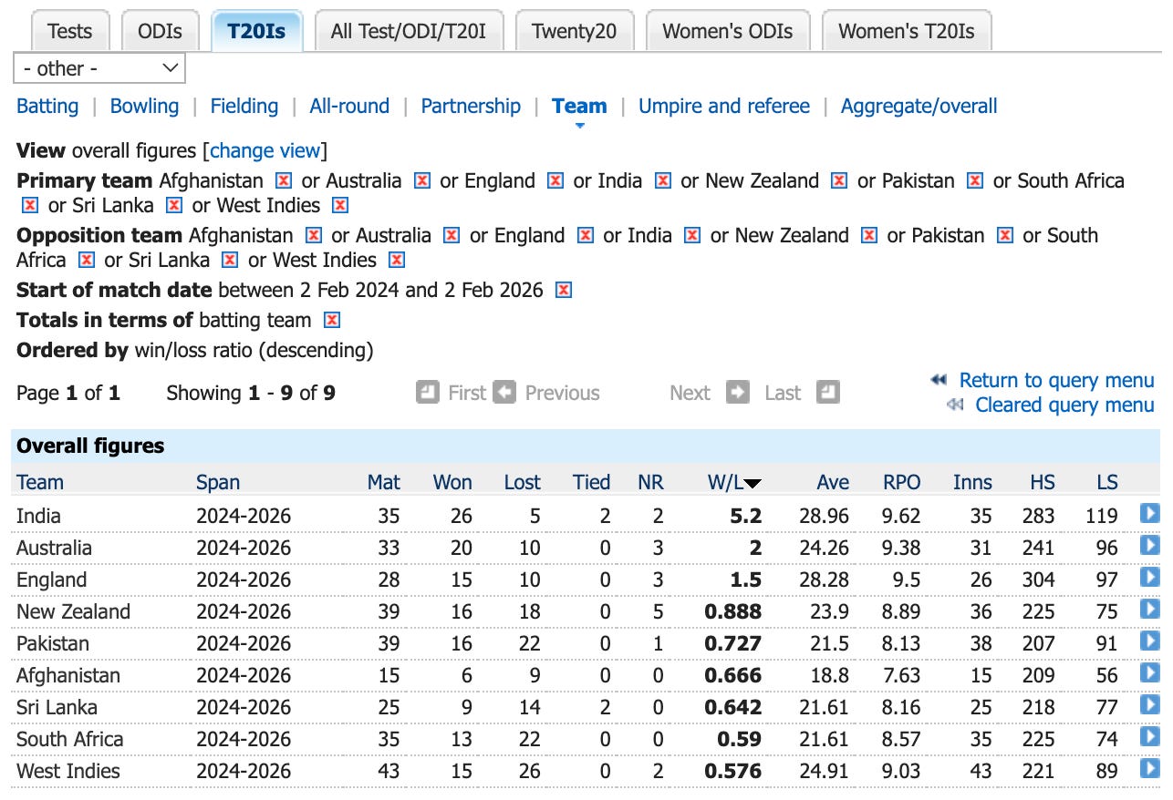
Task: Go to Bowling records
Action: (x=144, y=106)
